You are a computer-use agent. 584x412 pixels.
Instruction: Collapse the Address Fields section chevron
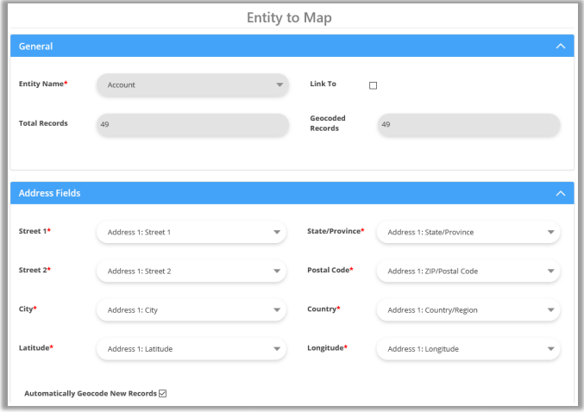[560, 194]
